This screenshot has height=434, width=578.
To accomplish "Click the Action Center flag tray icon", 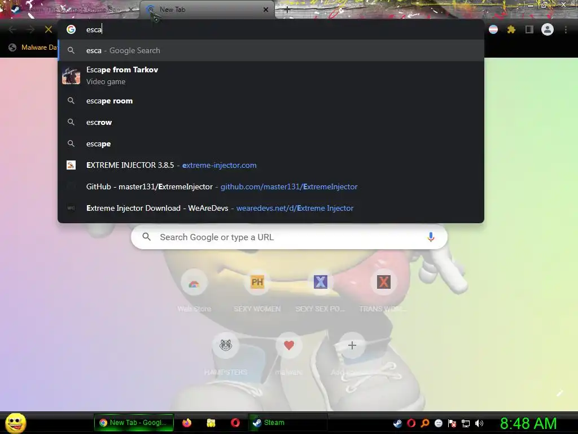I will pos(452,423).
